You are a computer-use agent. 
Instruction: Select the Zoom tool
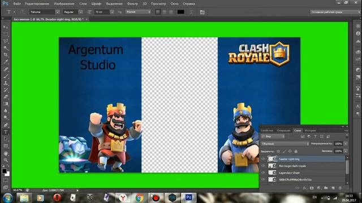6,160
